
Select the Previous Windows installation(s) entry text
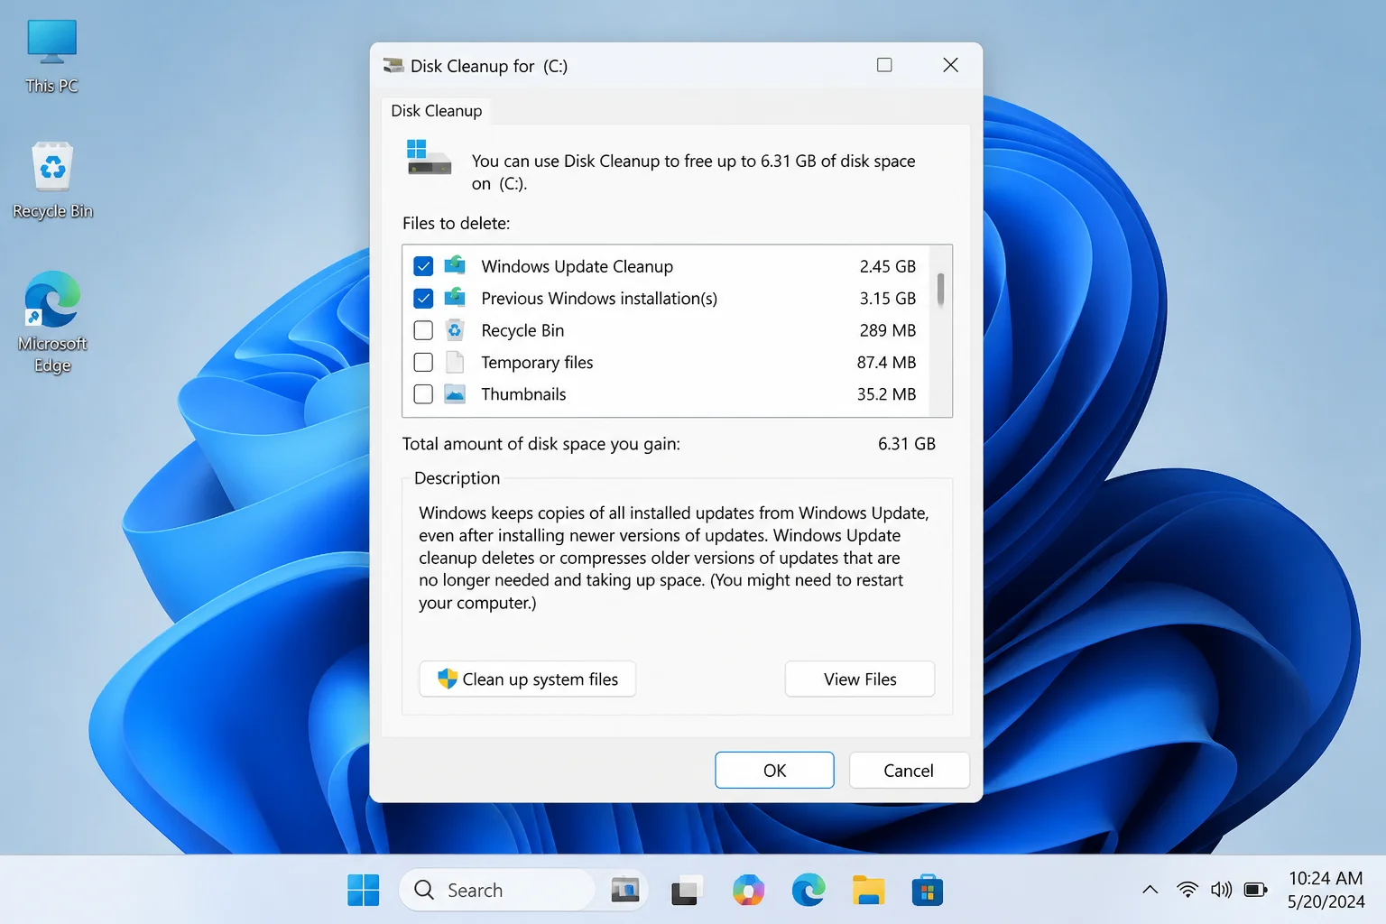click(599, 298)
